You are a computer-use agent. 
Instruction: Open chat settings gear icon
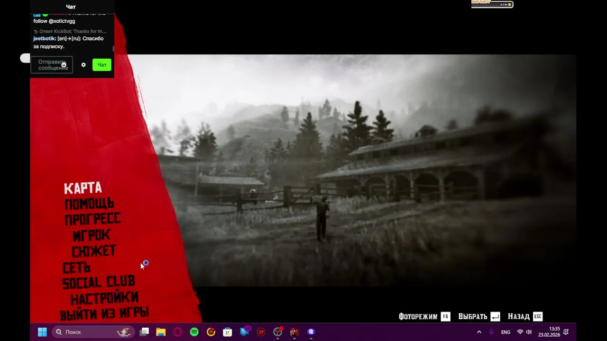click(83, 65)
